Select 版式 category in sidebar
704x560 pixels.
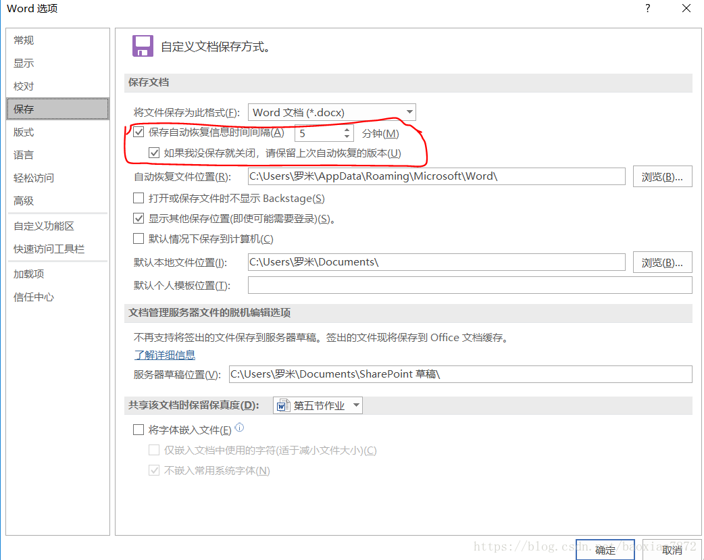[57, 132]
